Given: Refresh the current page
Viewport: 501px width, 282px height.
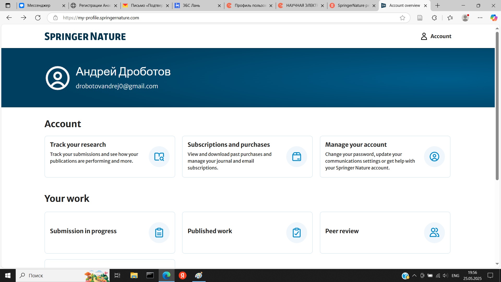Looking at the screenshot, I should (38, 18).
